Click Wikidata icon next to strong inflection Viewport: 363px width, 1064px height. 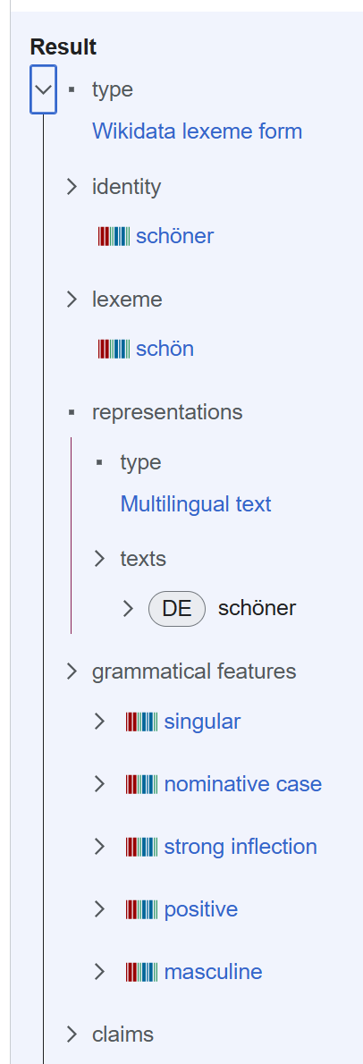coord(142,847)
